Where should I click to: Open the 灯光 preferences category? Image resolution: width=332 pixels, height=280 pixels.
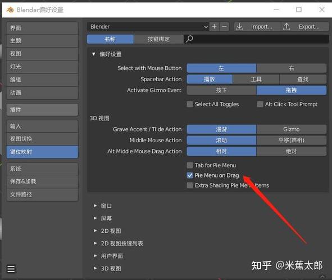click(42, 67)
